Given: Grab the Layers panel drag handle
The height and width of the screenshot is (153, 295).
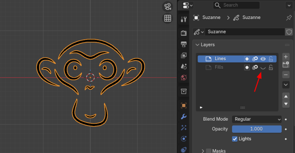Looking at the screenshot, I should [287, 45].
